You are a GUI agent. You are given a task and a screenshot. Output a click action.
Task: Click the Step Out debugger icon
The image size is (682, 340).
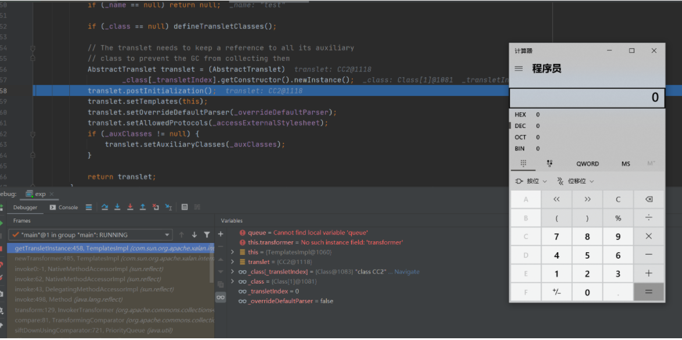[x=142, y=207]
